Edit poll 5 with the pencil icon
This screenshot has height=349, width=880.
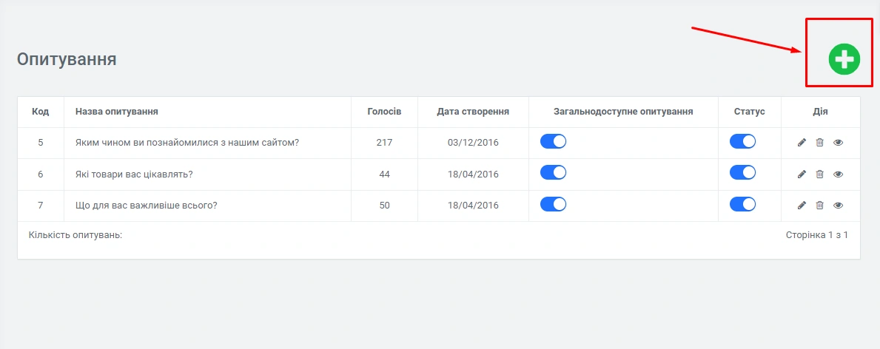(x=802, y=143)
